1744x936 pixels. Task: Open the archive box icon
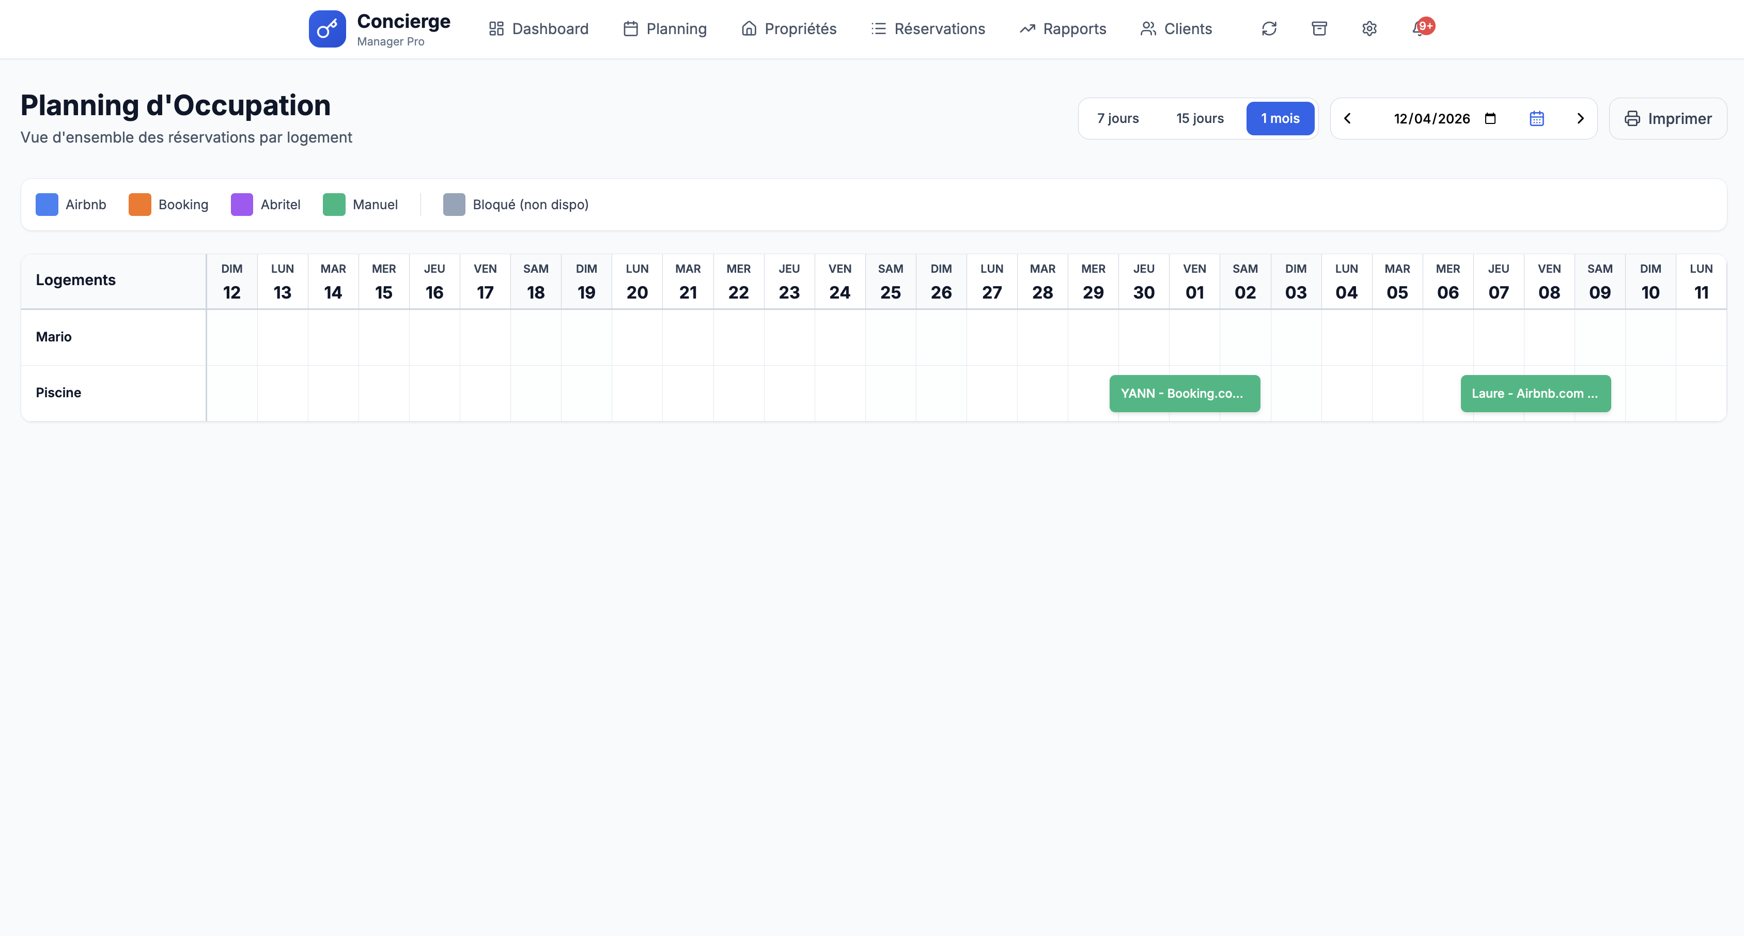(x=1319, y=28)
